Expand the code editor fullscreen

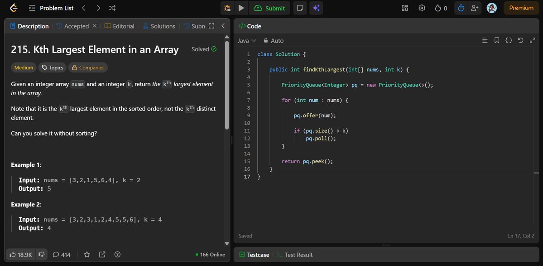click(x=533, y=40)
